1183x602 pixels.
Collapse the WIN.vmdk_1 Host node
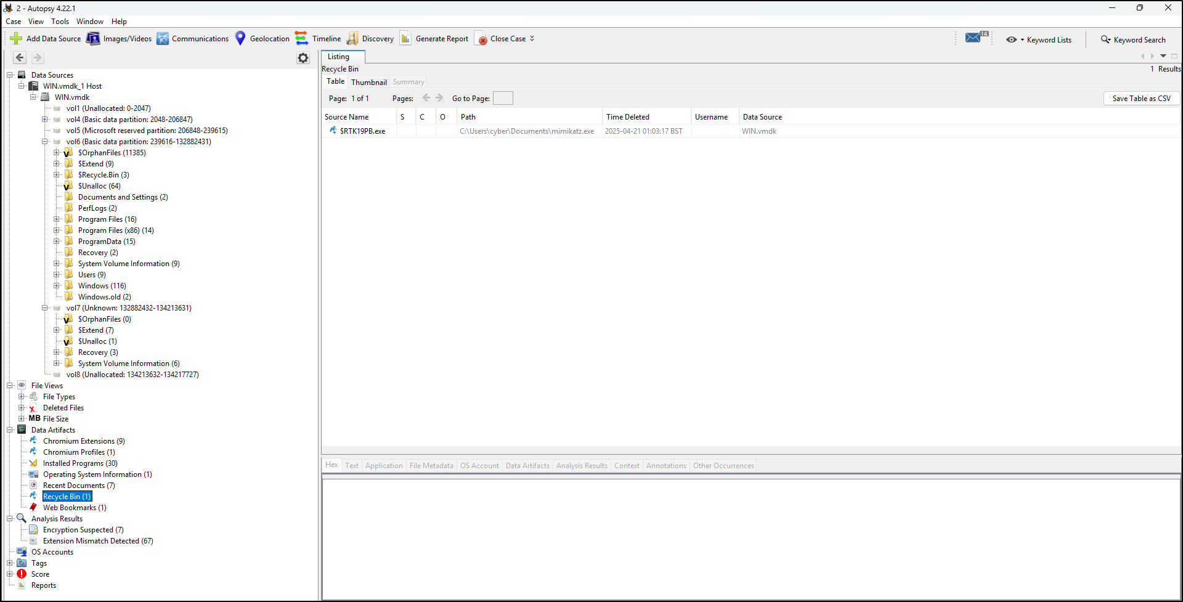(22, 86)
